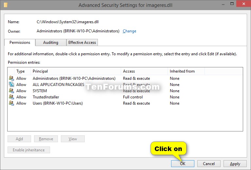Click the Enable inheritance button

[29, 150]
